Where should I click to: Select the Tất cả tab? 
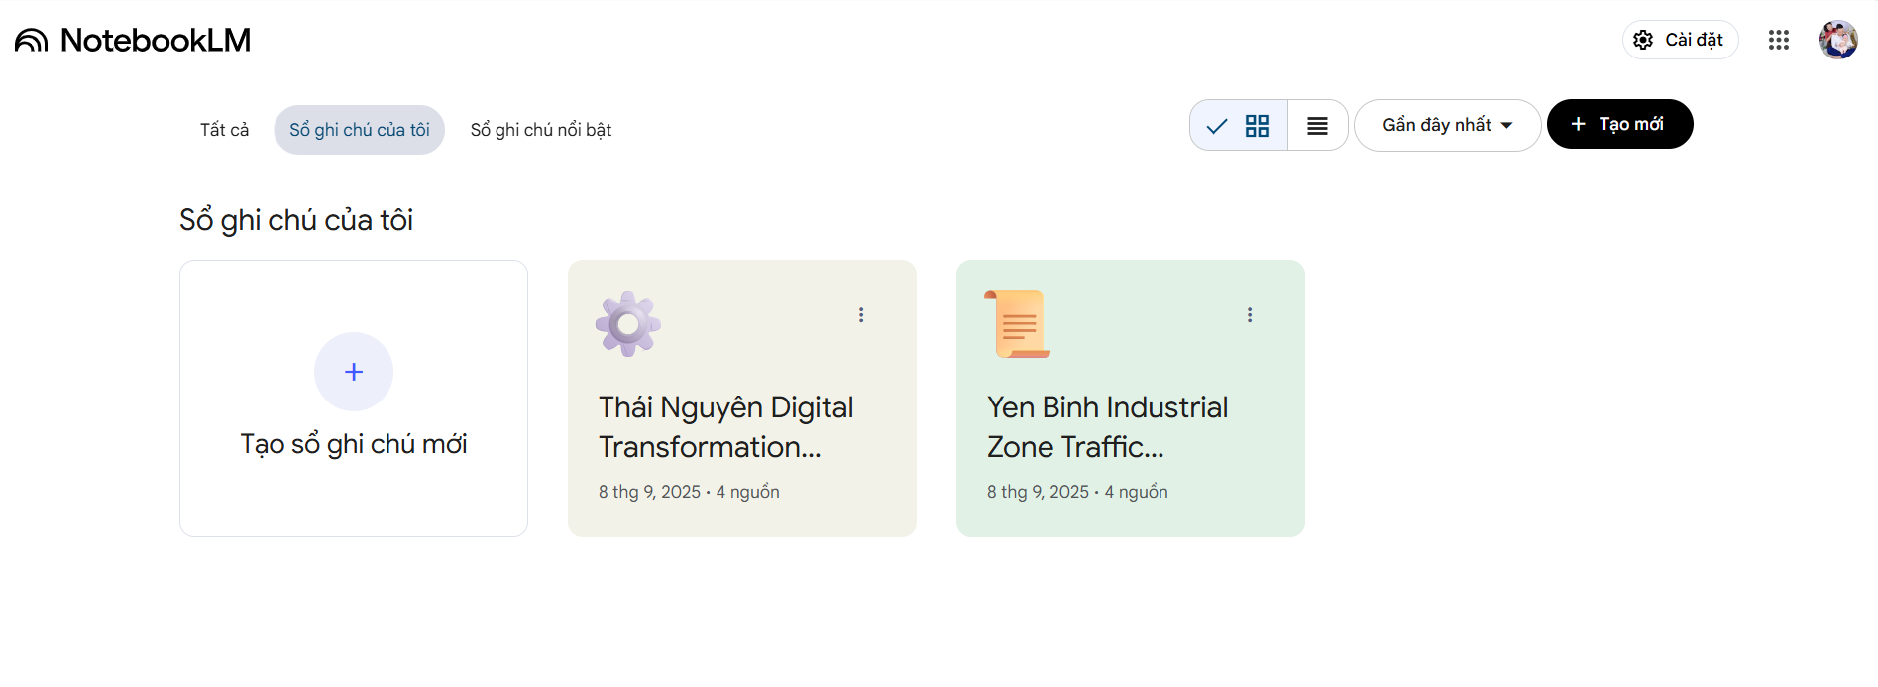click(225, 130)
